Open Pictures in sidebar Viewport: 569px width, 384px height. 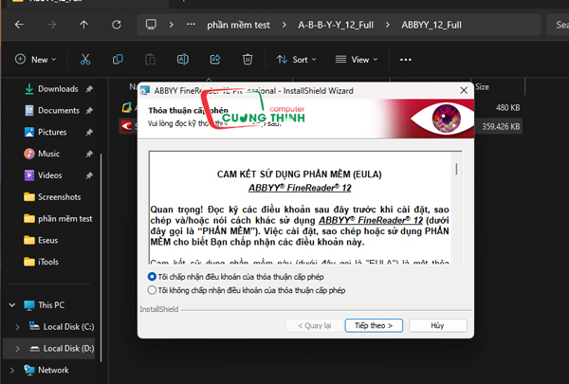[x=52, y=132]
